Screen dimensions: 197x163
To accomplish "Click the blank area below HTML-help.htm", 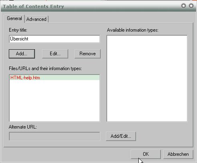I will pyautogui.click(x=55, y=101).
